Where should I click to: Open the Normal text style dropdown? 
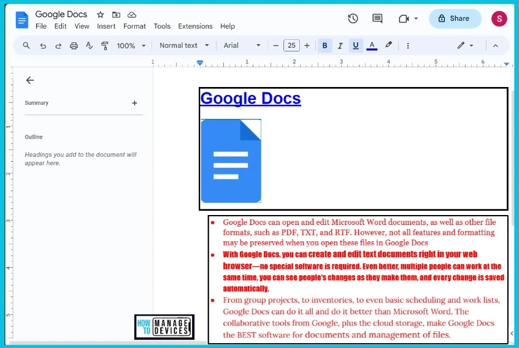[184, 45]
